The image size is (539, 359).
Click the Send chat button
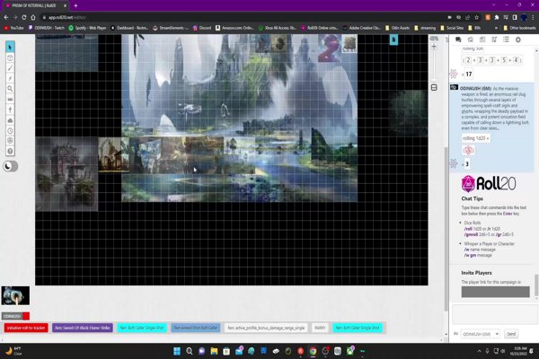coord(511,334)
